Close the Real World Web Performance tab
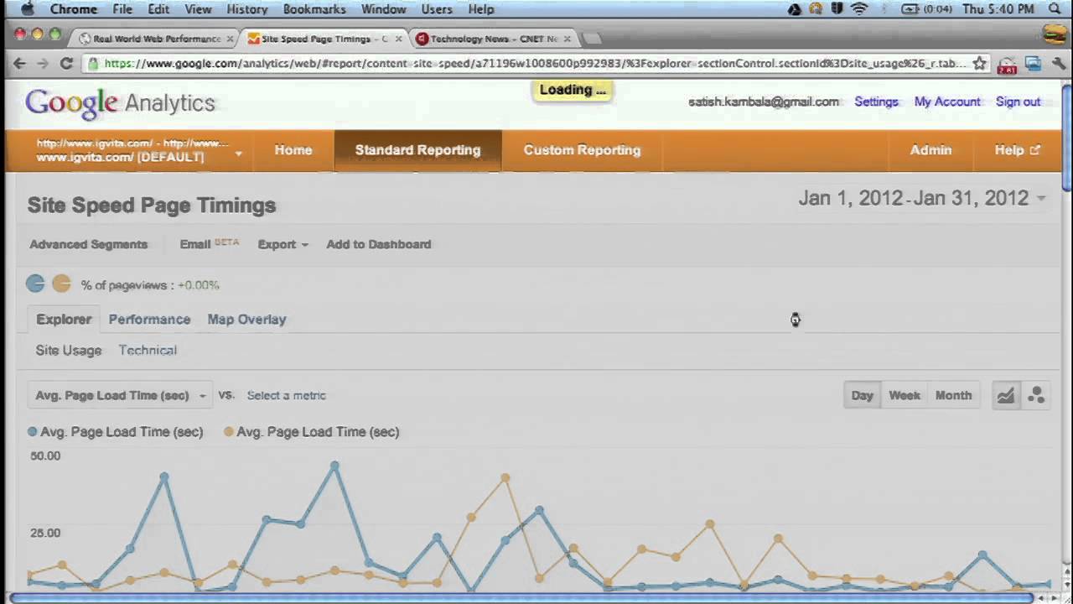Viewport: 1073px width, 604px height. point(230,39)
